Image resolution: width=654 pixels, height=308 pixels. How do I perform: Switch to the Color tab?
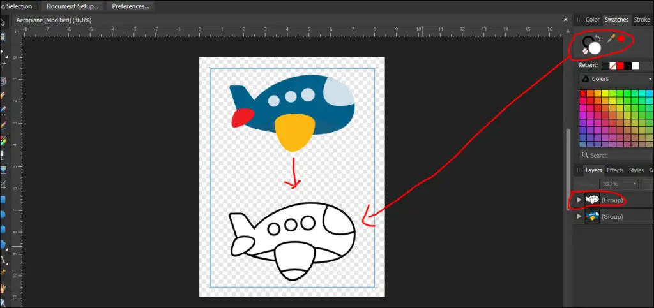point(592,20)
